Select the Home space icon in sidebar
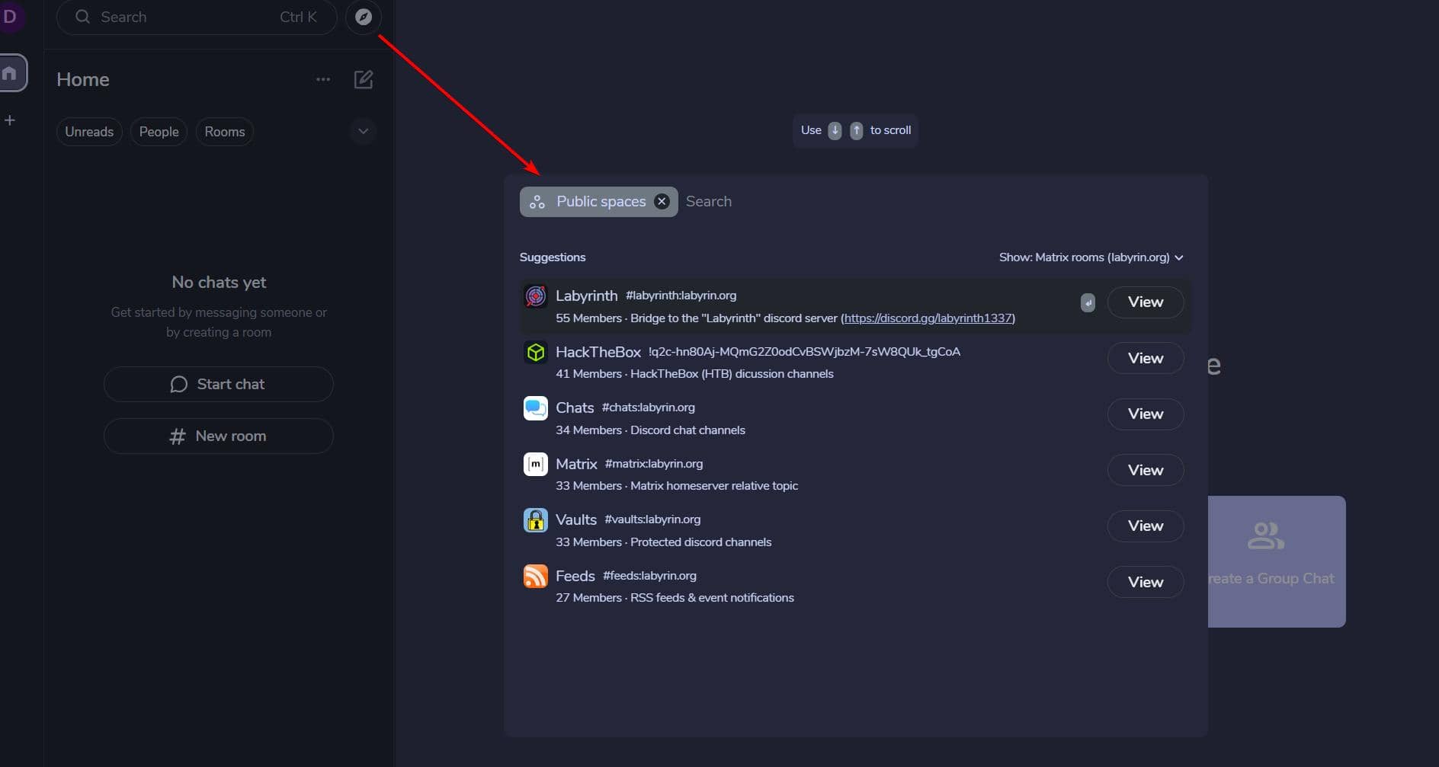Image resolution: width=1439 pixels, height=767 pixels. (x=11, y=73)
